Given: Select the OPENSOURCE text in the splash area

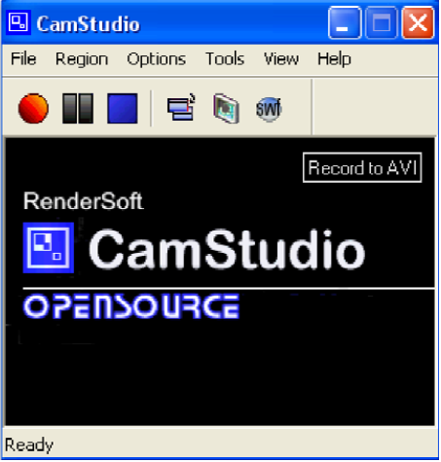Looking at the screenshot, I should (x=131, y=306).
